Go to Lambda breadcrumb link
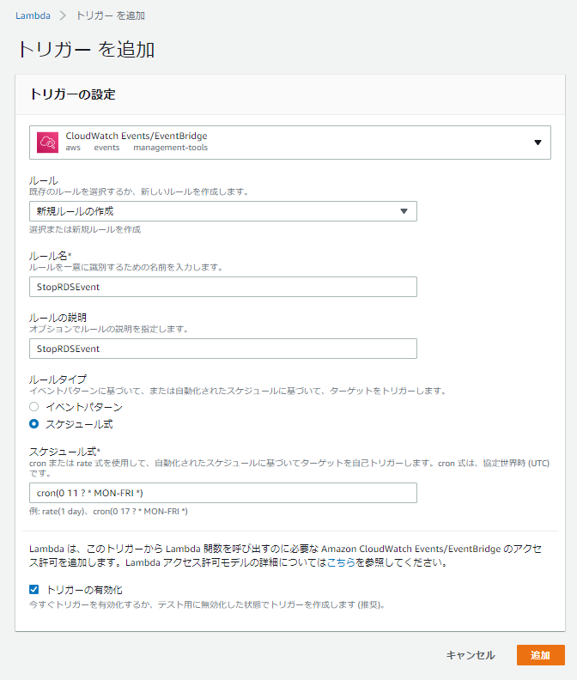The height and width of the screenshot is (680, 577). point(33,15)
